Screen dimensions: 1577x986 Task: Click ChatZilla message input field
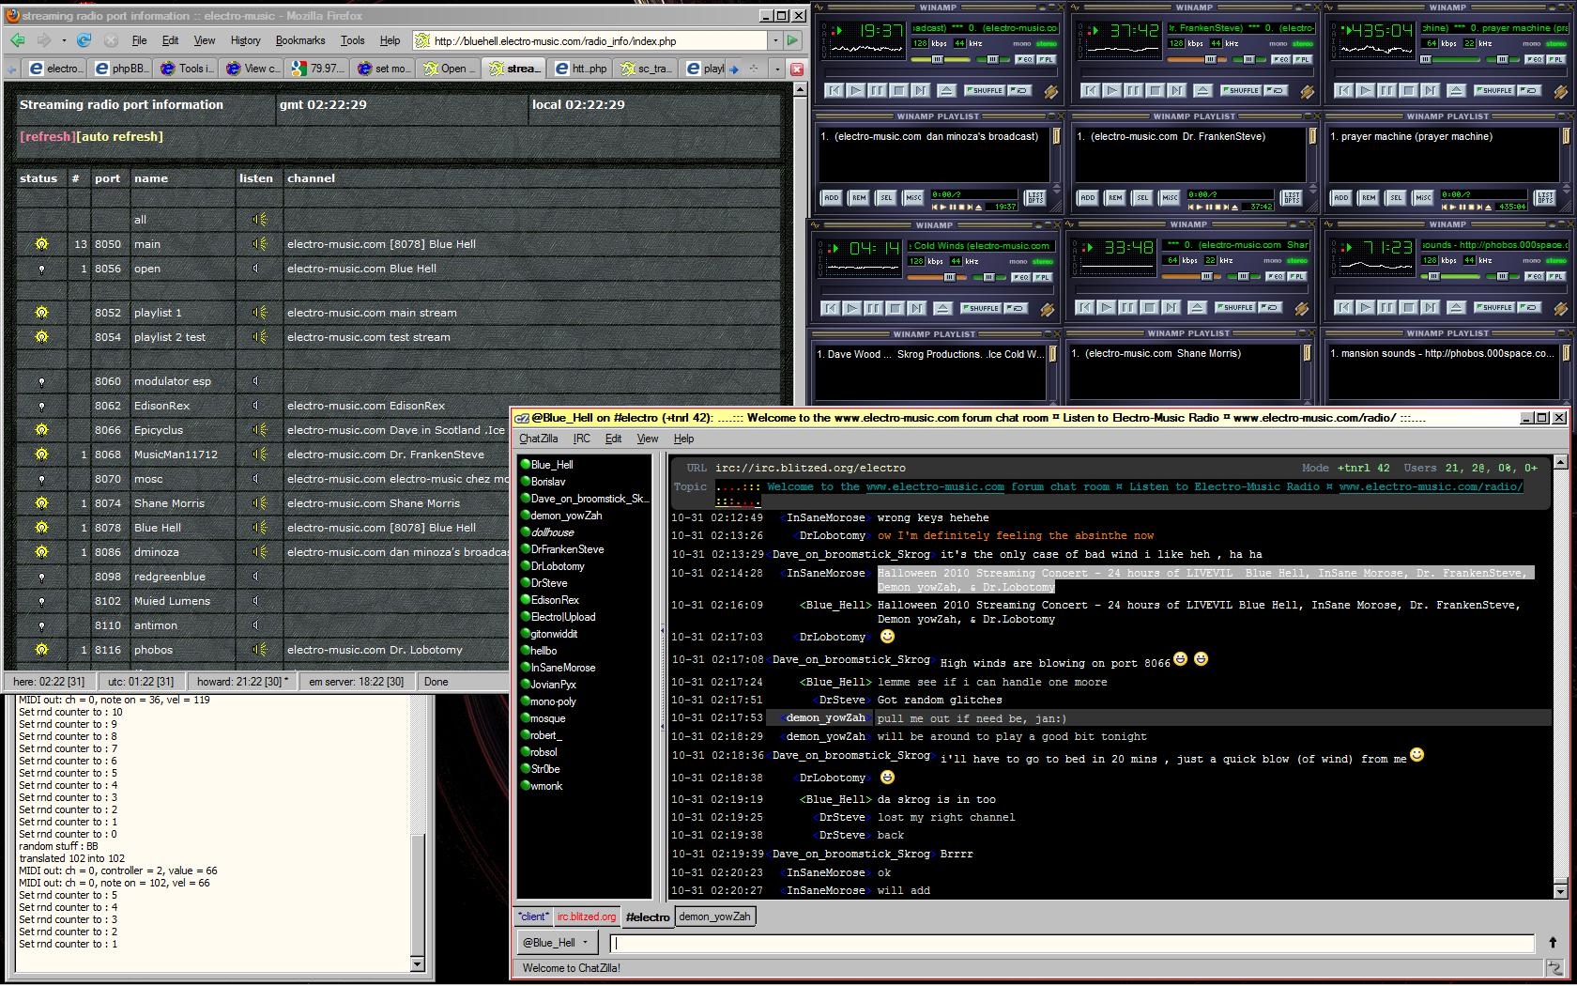(1072, 943)
